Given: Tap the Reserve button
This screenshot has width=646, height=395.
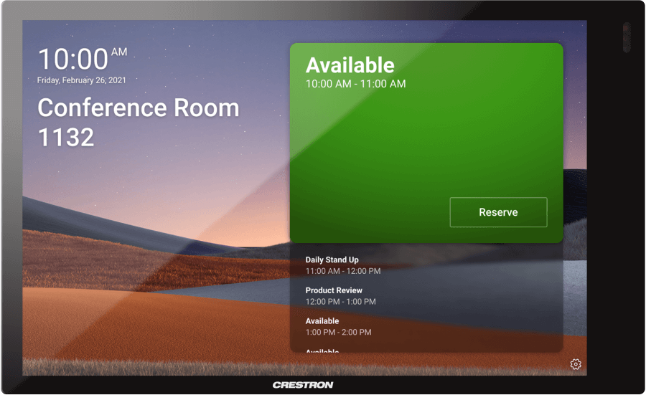Looking at the screenshot, I should click(x=498, y=212).
